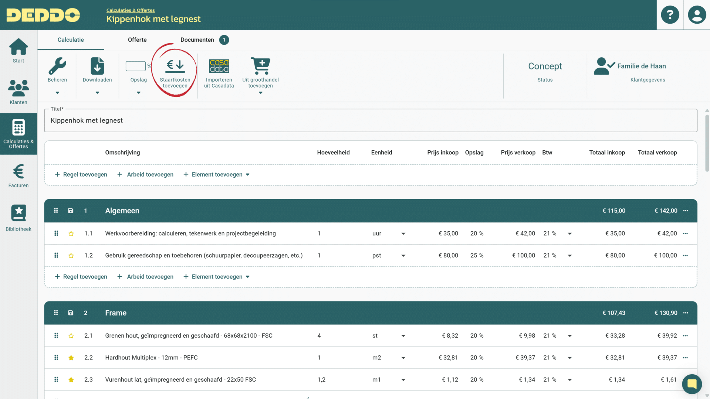Unfavorite the star on row 2.2
This screenshot has height=399, width=710.
tap(71, 358)
